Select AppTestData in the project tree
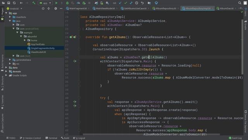Image resolution: width=248 pixels, height=140 pixels. click(36, 44)
